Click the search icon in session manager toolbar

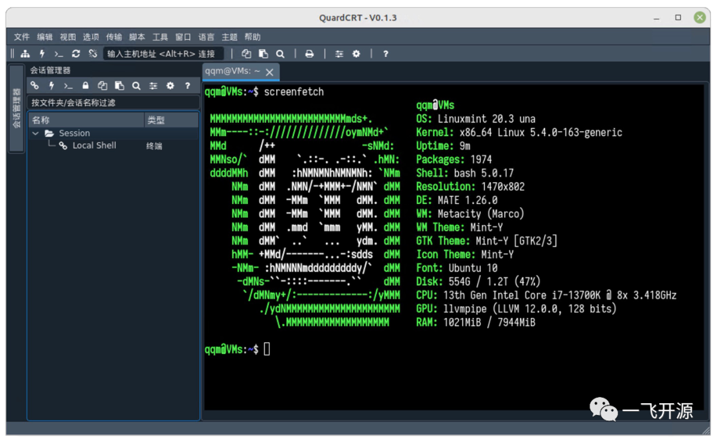136,86
